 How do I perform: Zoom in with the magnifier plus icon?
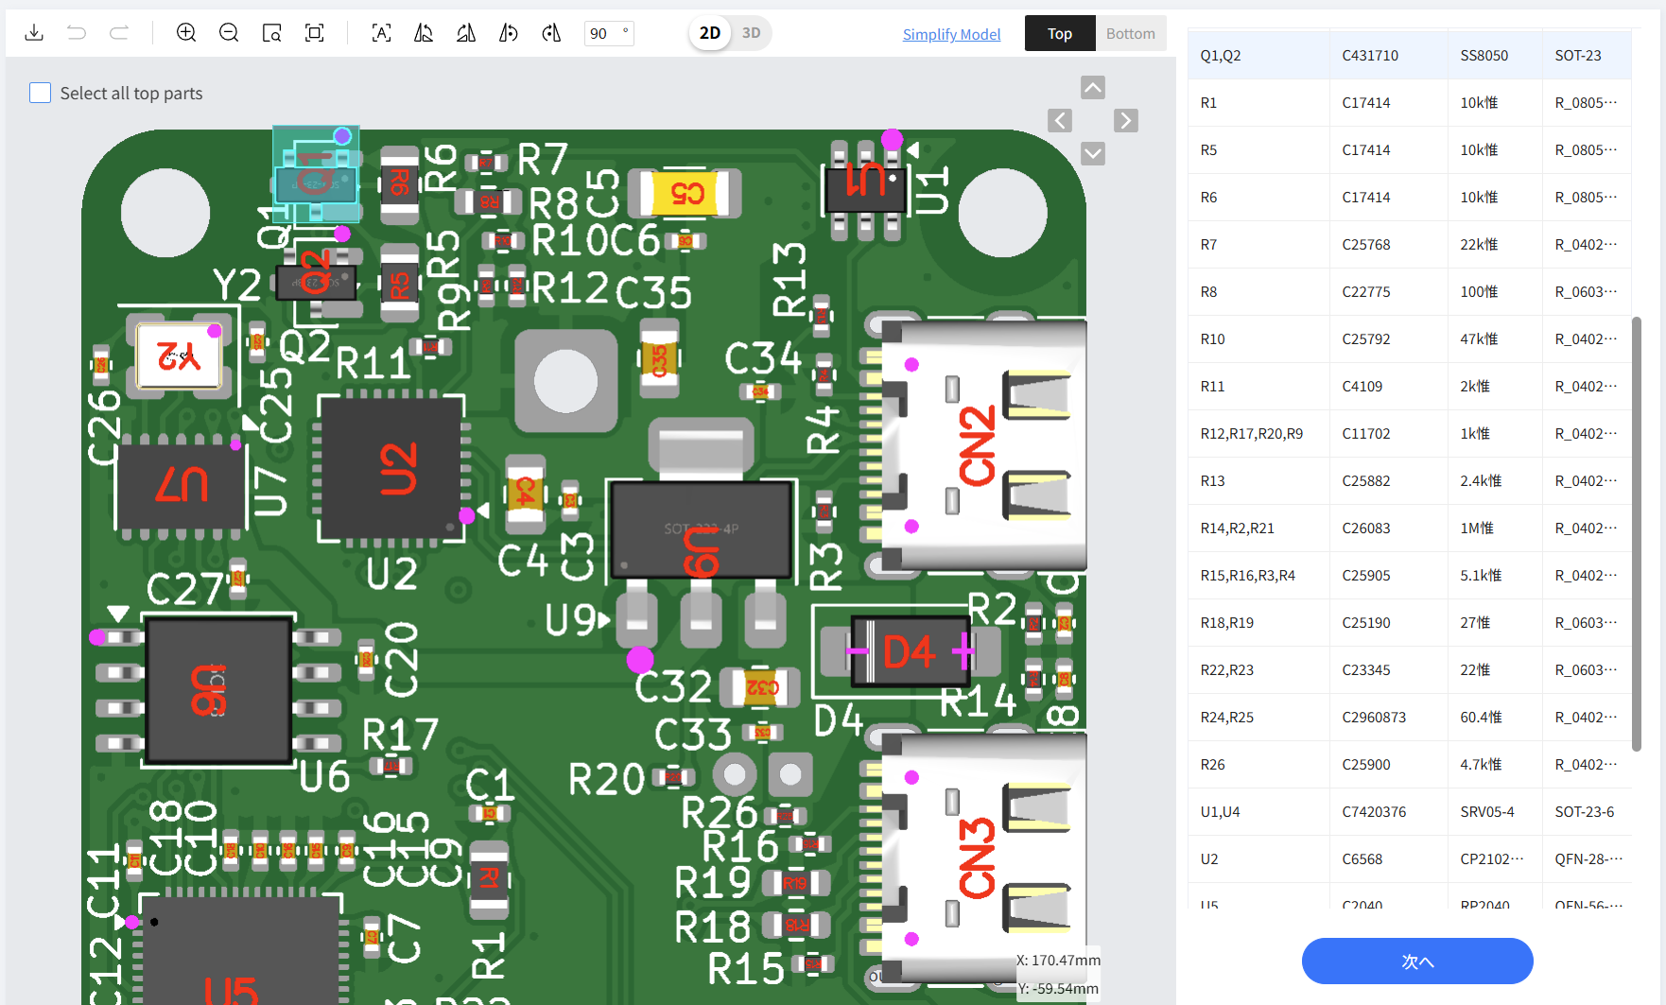[x=186, y=33]
